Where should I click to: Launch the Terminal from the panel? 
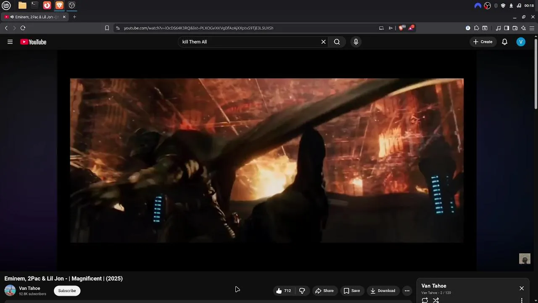click(x=34, y=5)
